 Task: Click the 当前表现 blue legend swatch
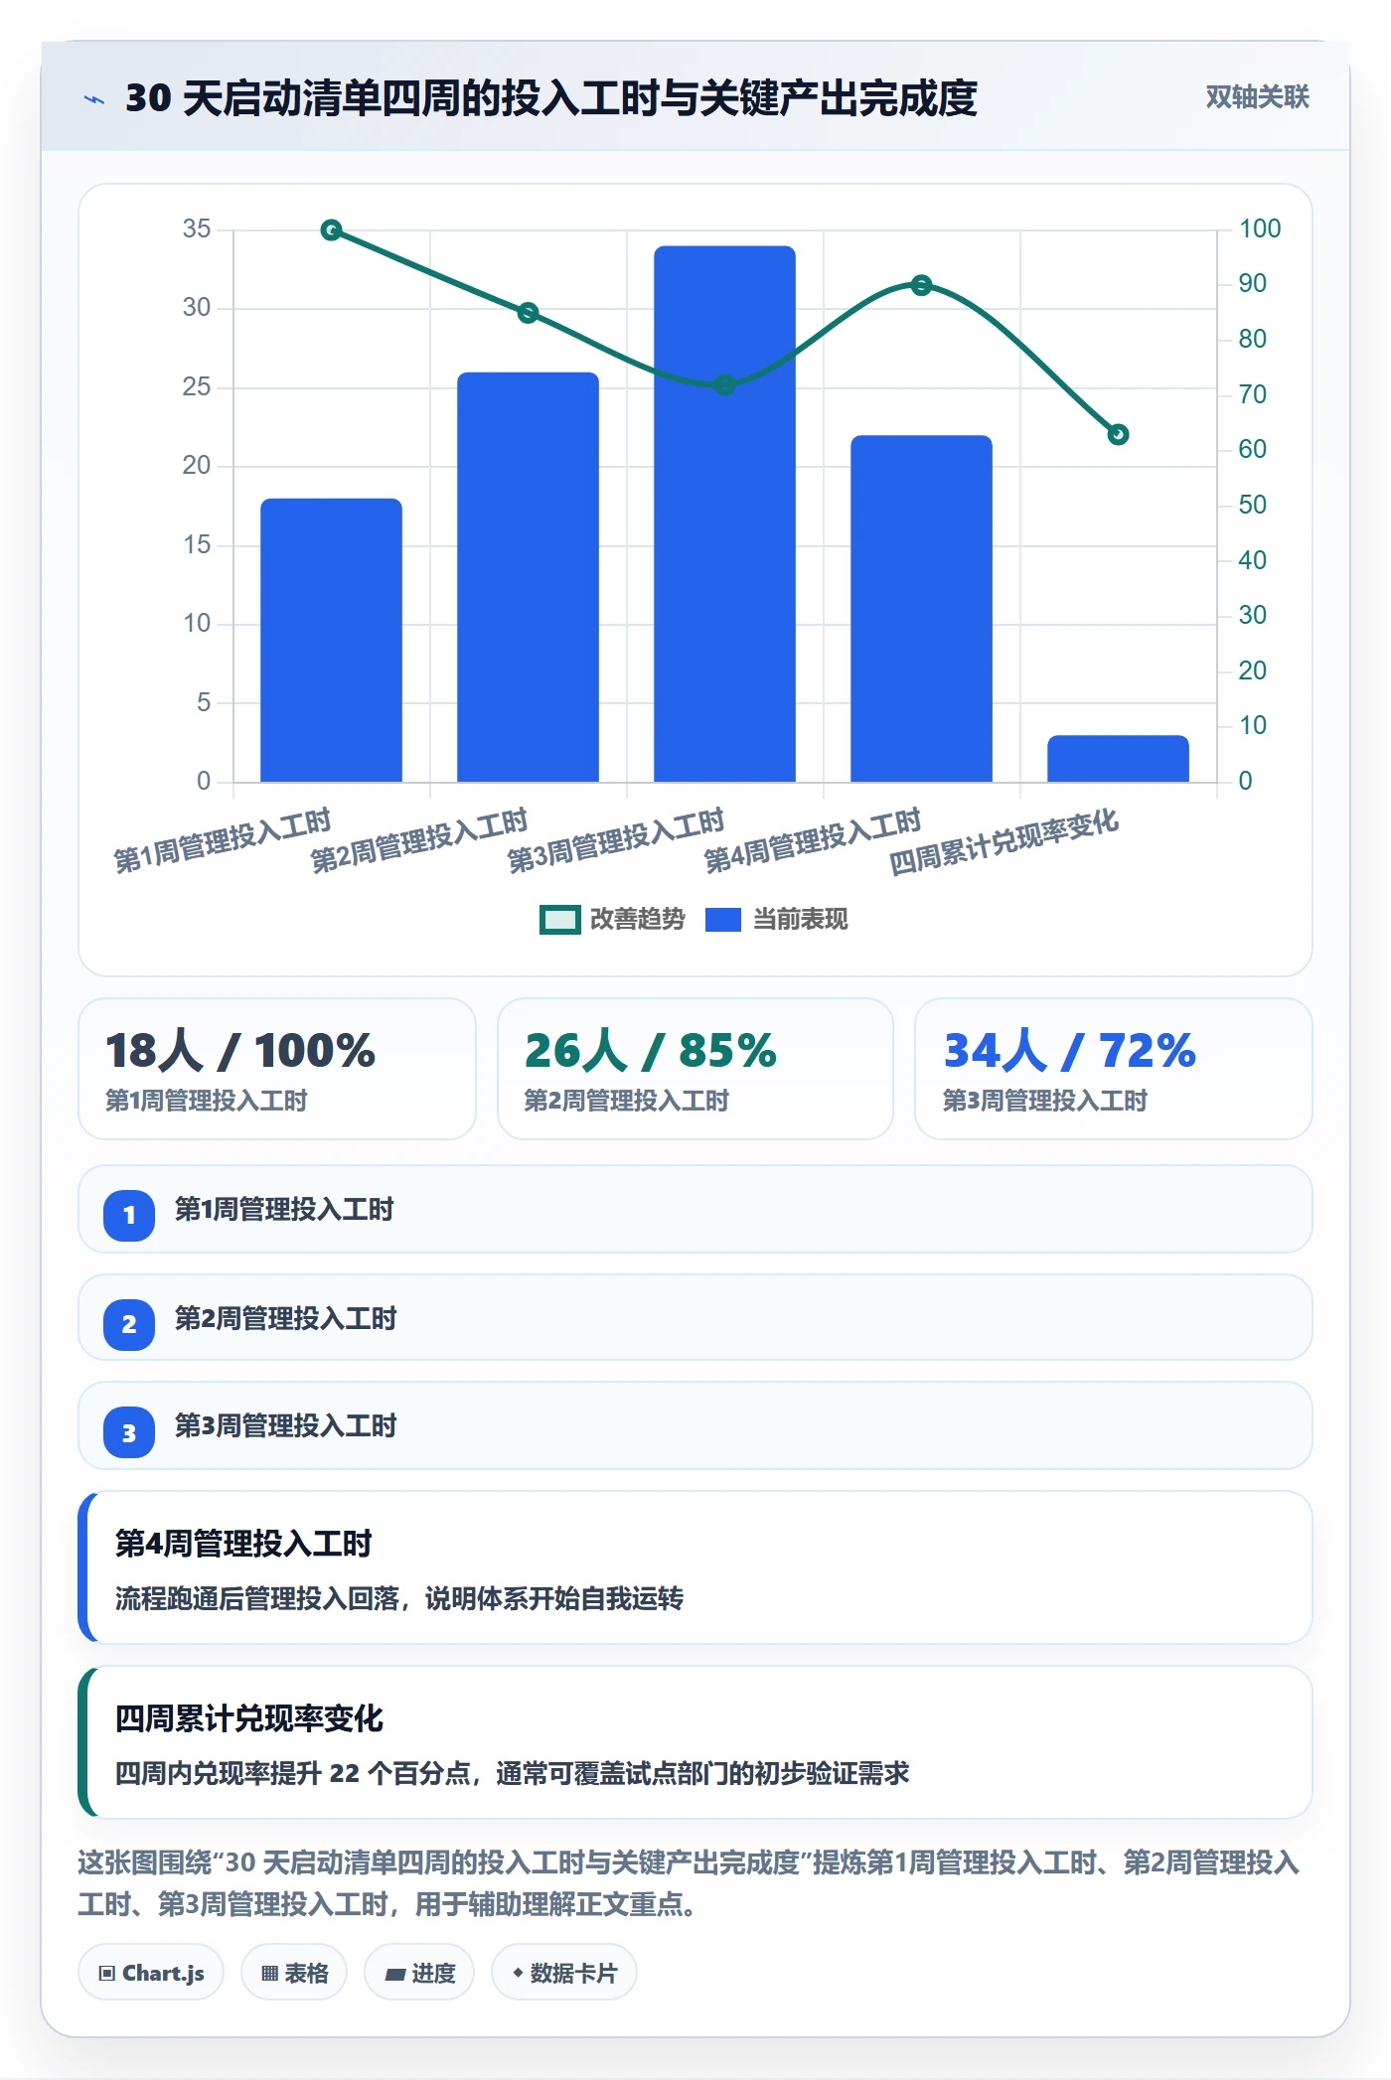[x=723, y=920]
